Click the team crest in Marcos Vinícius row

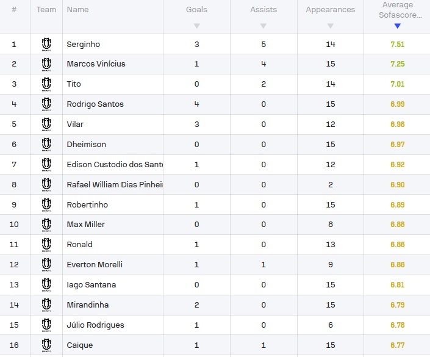click(46, 64)
